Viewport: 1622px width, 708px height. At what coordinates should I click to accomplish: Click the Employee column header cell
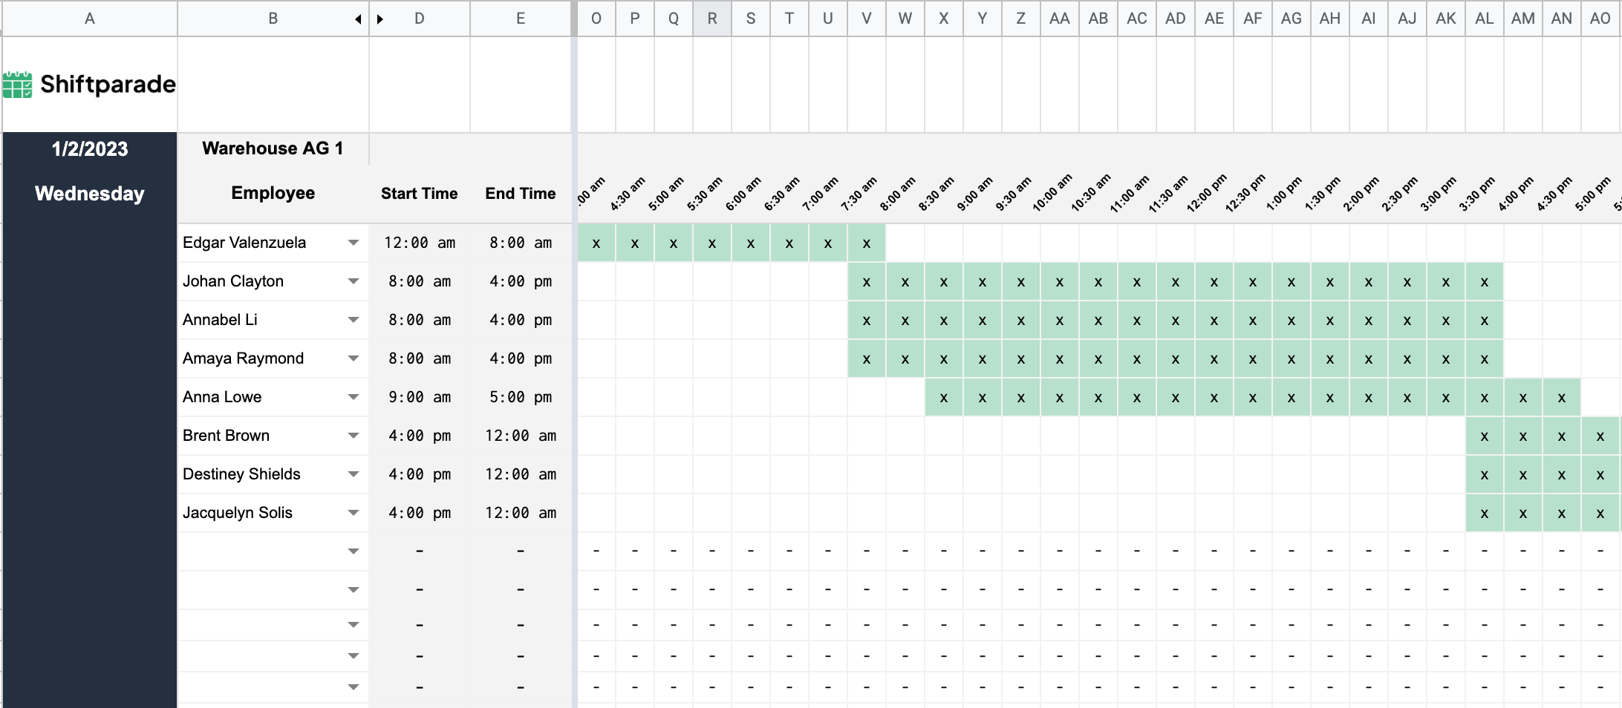tap(272, 194)
